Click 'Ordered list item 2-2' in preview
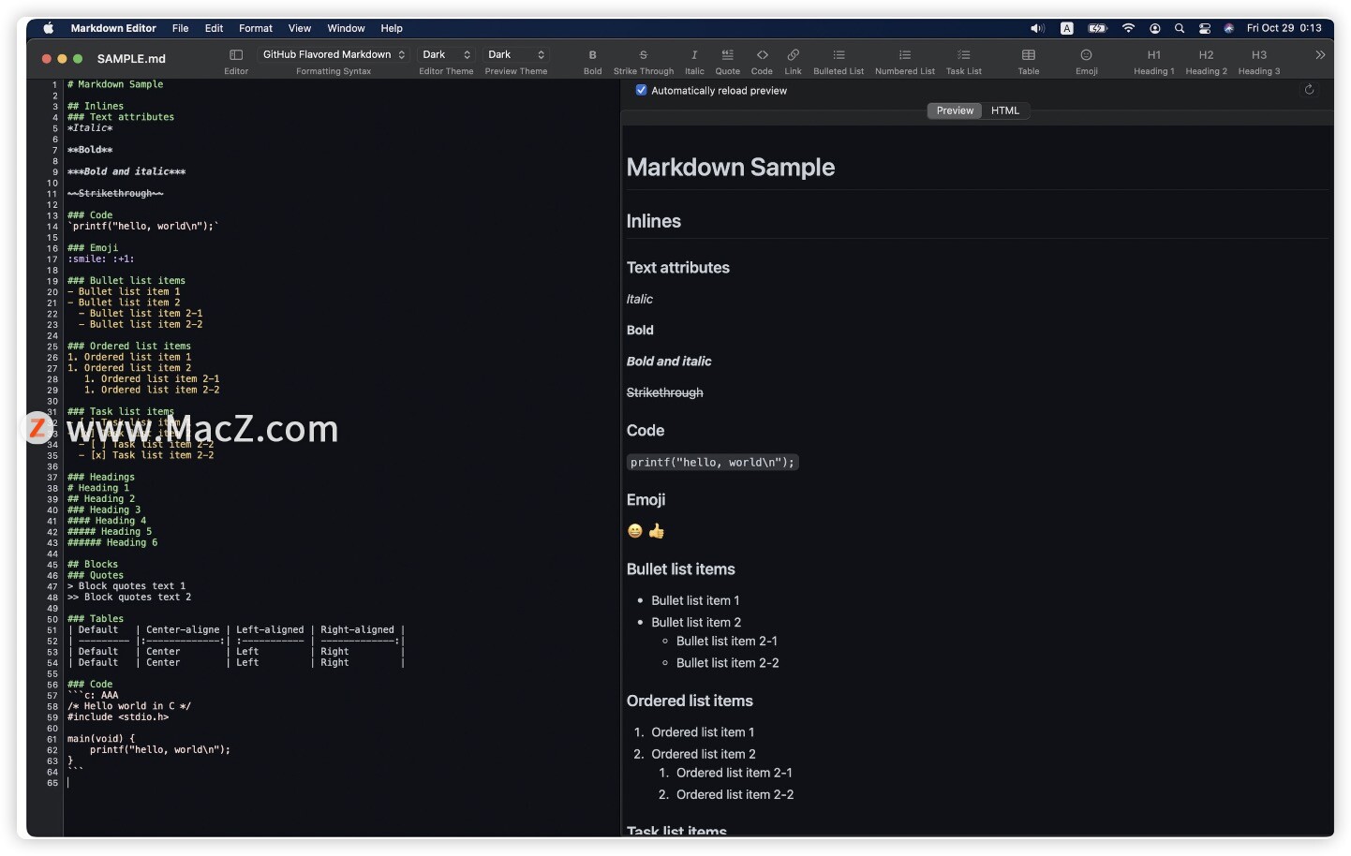This screenshot has height=856, width=1351. pos(735,795)
